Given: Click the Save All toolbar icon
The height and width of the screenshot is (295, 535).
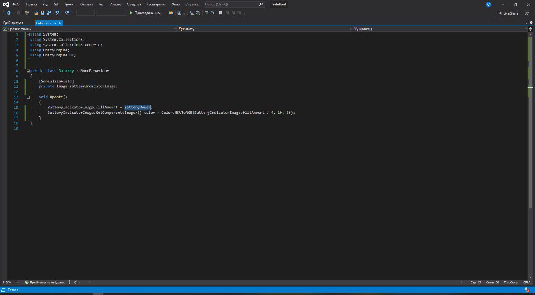Looking at the screenshot, I should tap(48, 13).
